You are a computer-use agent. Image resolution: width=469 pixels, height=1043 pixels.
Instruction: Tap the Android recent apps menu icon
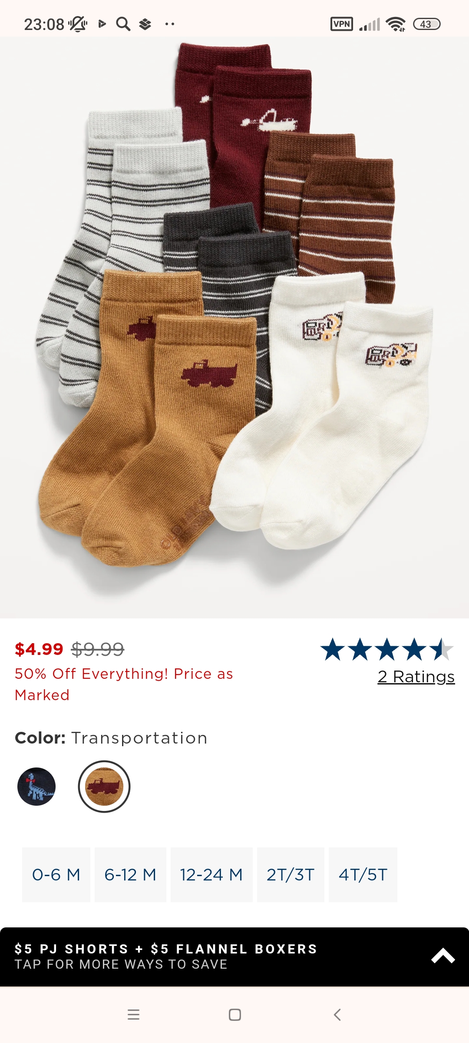[133, 1015]
